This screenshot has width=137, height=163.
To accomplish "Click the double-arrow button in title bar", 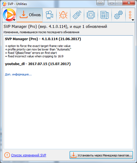I will [100, 3].
